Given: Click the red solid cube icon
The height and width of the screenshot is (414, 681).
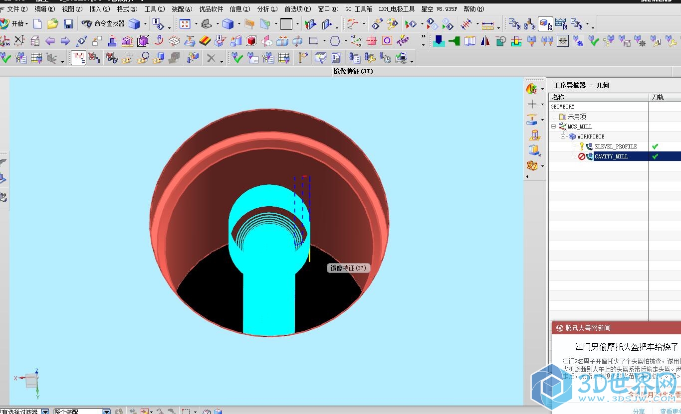Looking at the screenshot, I should point(251,41).
